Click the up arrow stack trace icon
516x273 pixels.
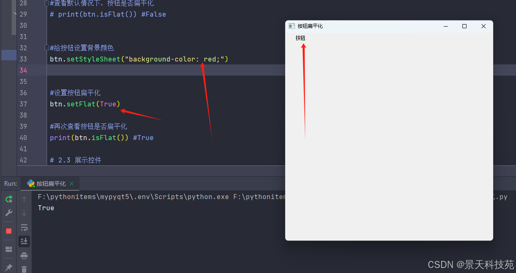coord(24,199)
